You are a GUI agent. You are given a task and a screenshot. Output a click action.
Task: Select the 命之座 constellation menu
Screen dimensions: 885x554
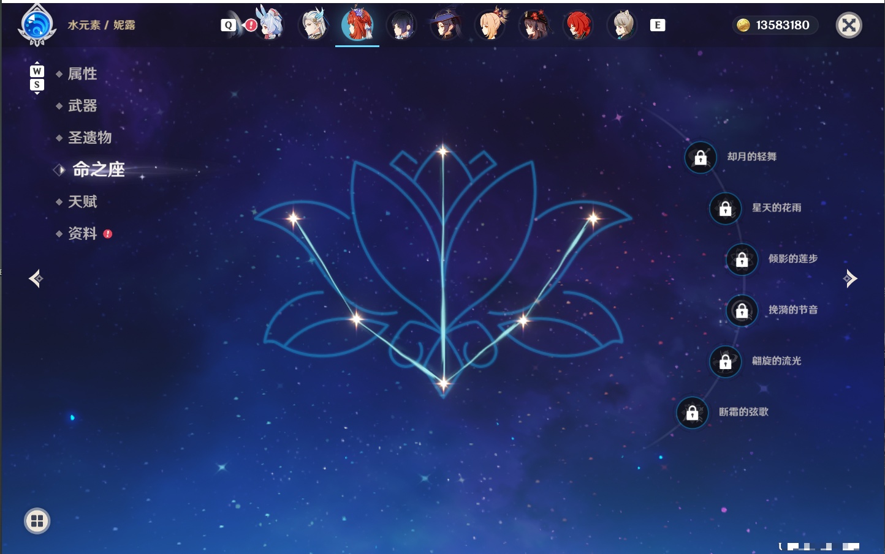point(98,170)
